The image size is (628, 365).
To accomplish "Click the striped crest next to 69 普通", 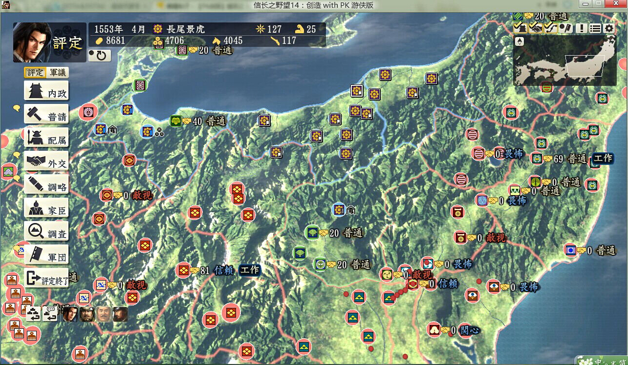I will tap(537, 159).
